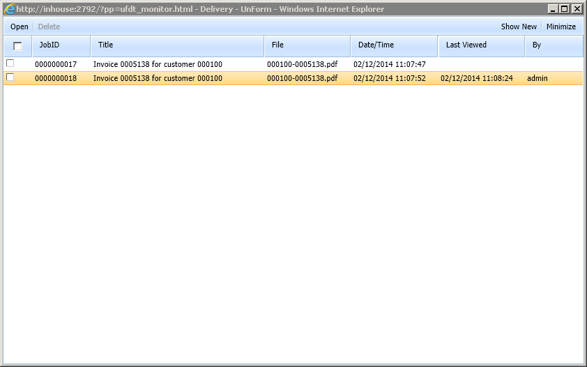Maximize the Delivery window
The width and height of the screenshot is (587, 367).
tap(564, 9)
